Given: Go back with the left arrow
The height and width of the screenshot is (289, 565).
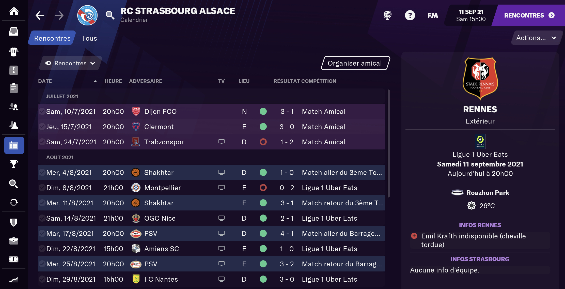Looking at the screenshot, I should pyautogui.click(x=40, y=16).
